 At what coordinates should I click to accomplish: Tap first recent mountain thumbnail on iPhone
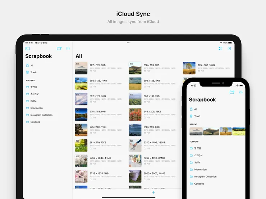pos(196,131)
